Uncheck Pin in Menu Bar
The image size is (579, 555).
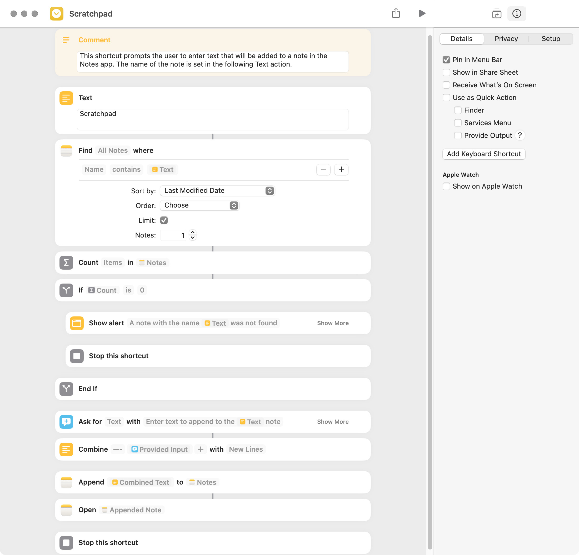click(446, 60)
